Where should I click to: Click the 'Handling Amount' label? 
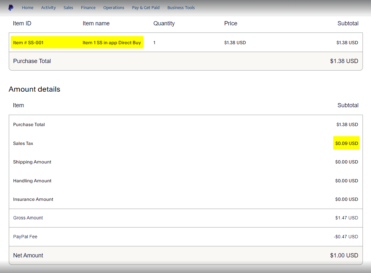point(32,181)
